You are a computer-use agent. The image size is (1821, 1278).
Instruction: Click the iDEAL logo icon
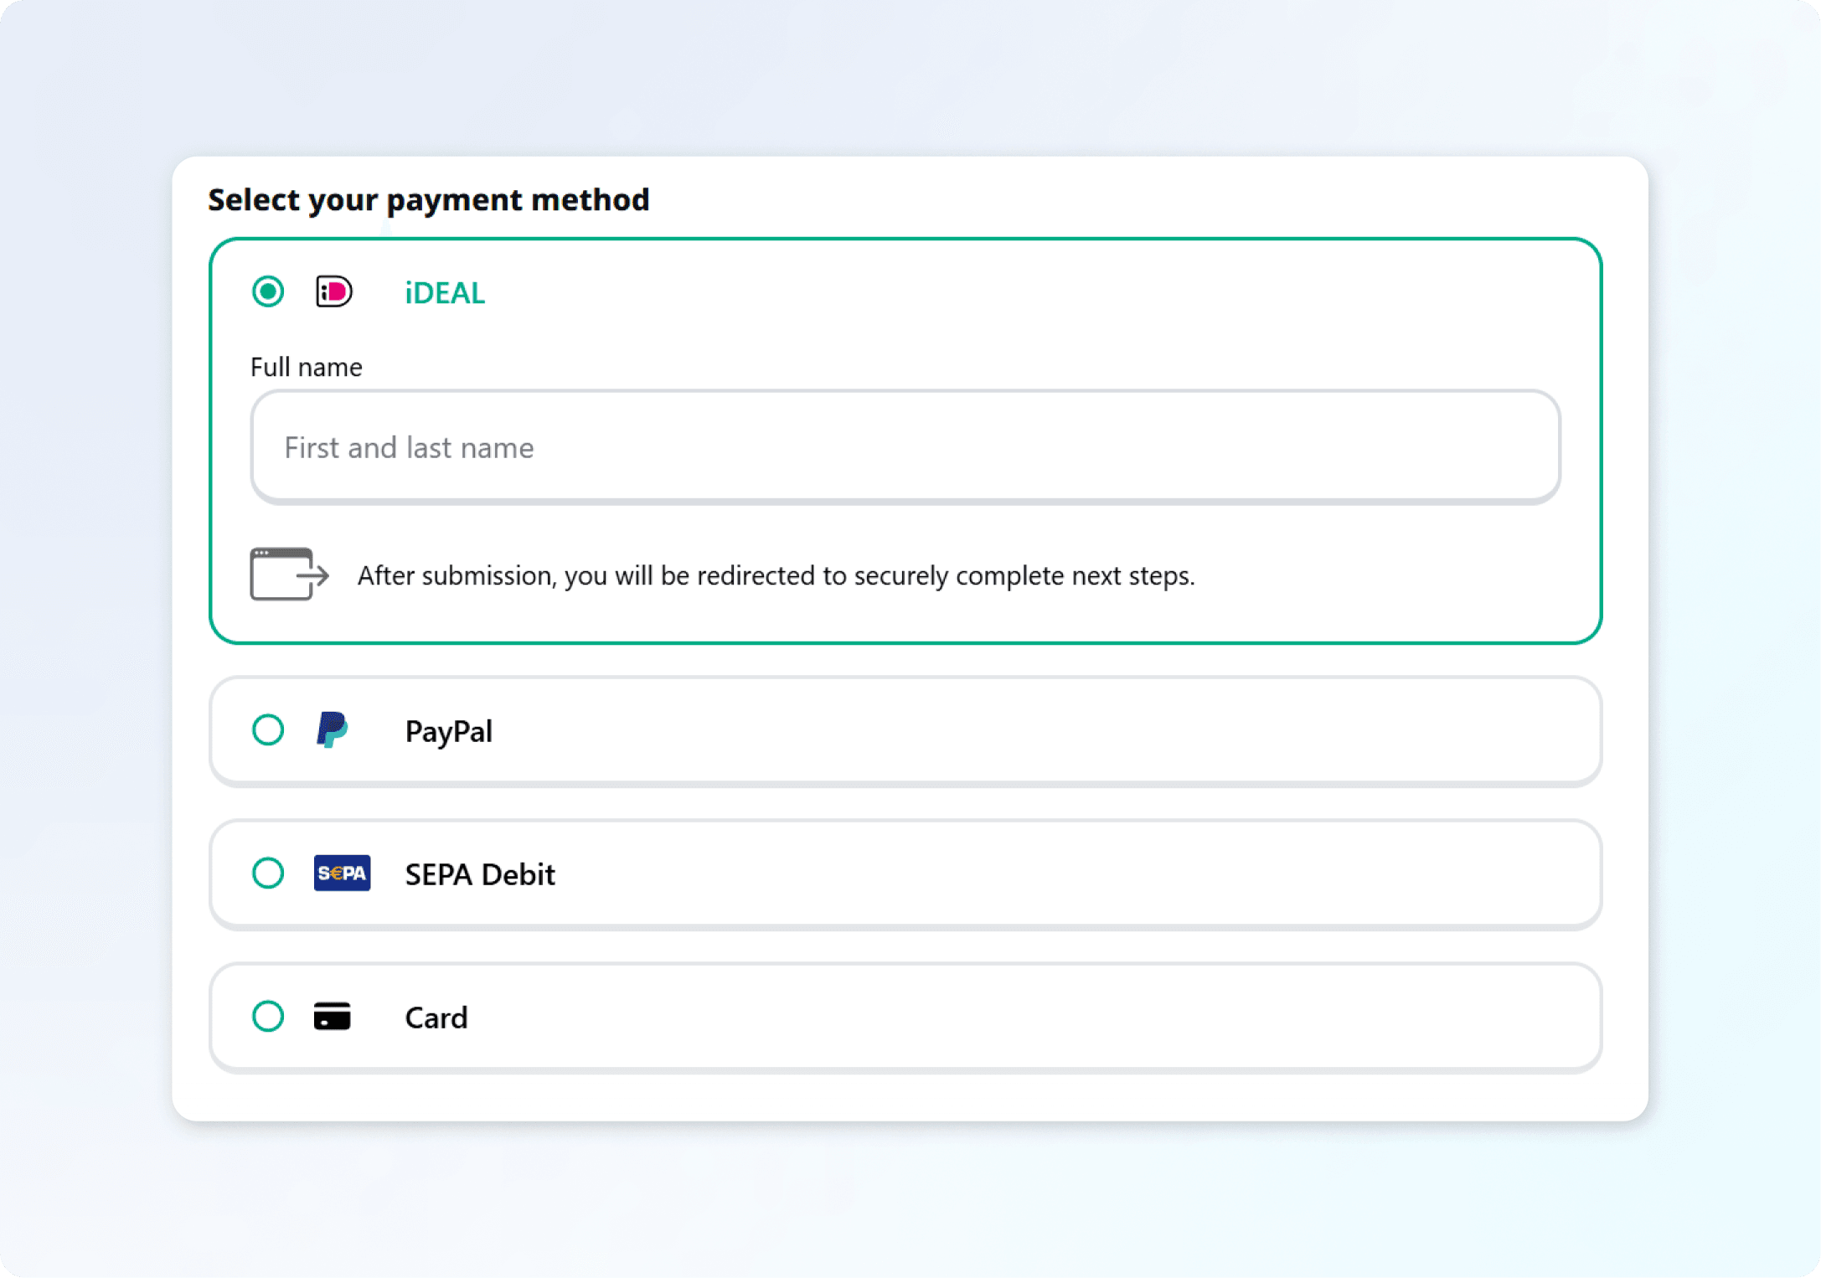[333, 292]
